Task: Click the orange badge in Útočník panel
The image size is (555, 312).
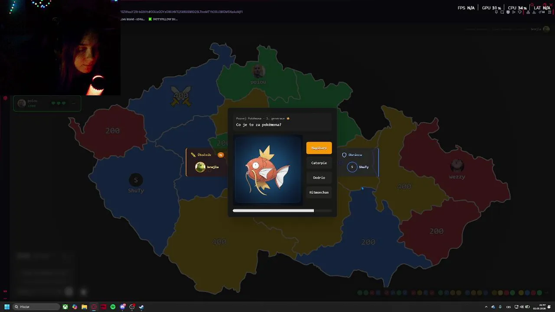Action: pyautogui.click(x=221, y=155)
